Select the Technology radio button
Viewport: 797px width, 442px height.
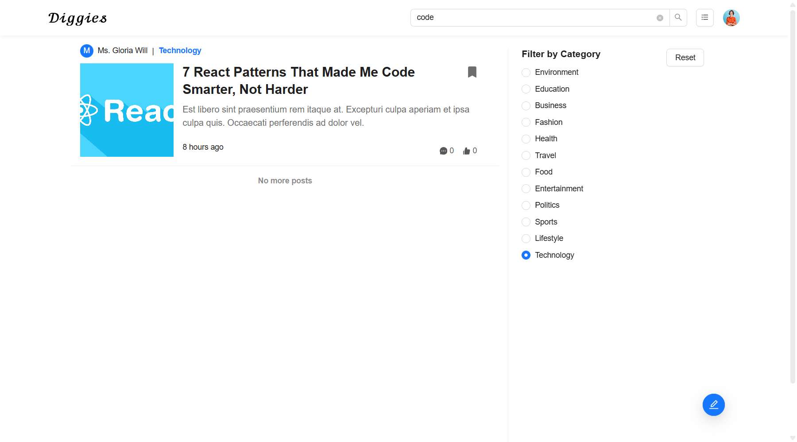526,255
